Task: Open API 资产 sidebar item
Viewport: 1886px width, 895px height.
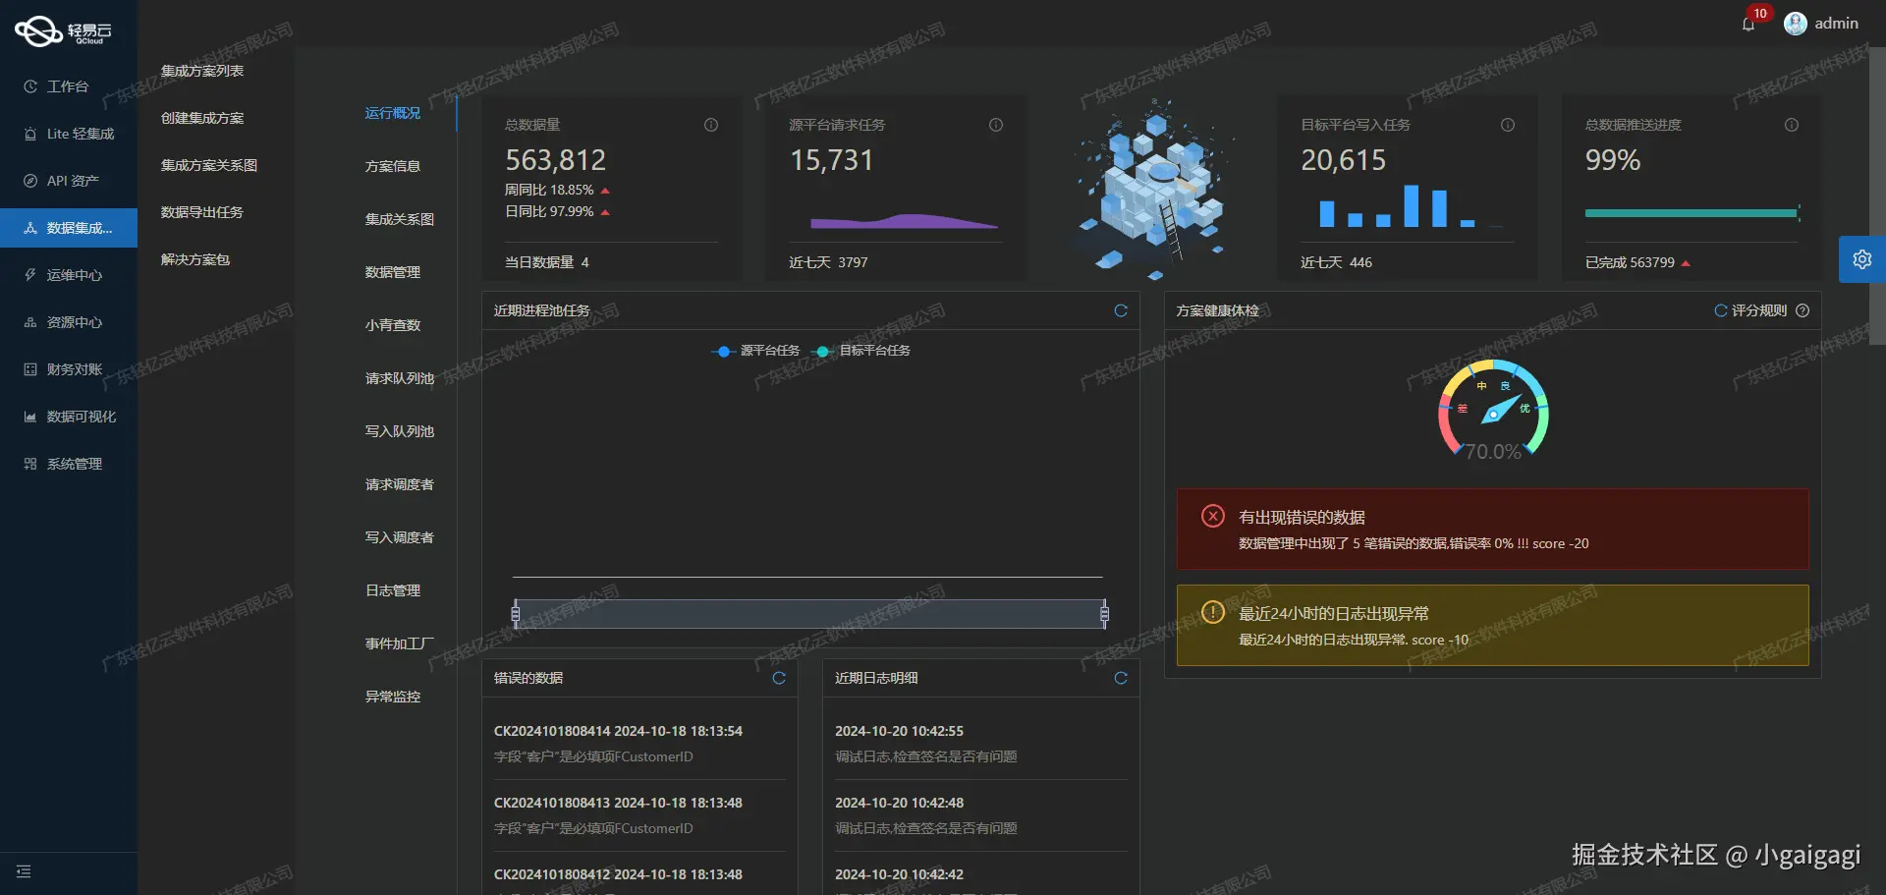Action: point(69,181)
